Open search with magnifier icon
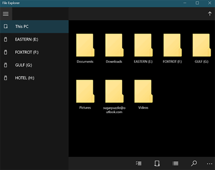215x170 pixels. (x=194, y=163)
